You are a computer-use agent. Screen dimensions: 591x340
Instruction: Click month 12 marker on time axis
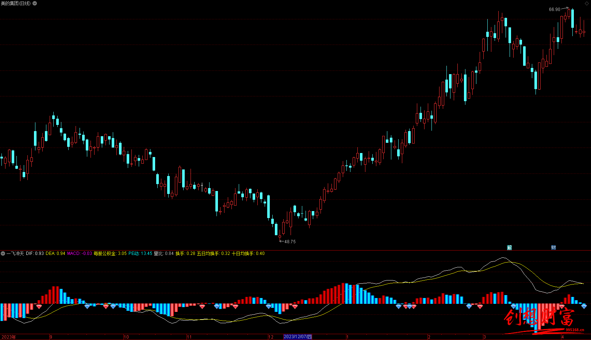[x=271, y=337]
